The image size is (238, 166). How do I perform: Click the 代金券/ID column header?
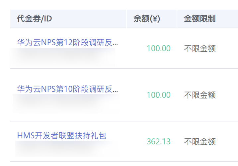coord(35,19)
